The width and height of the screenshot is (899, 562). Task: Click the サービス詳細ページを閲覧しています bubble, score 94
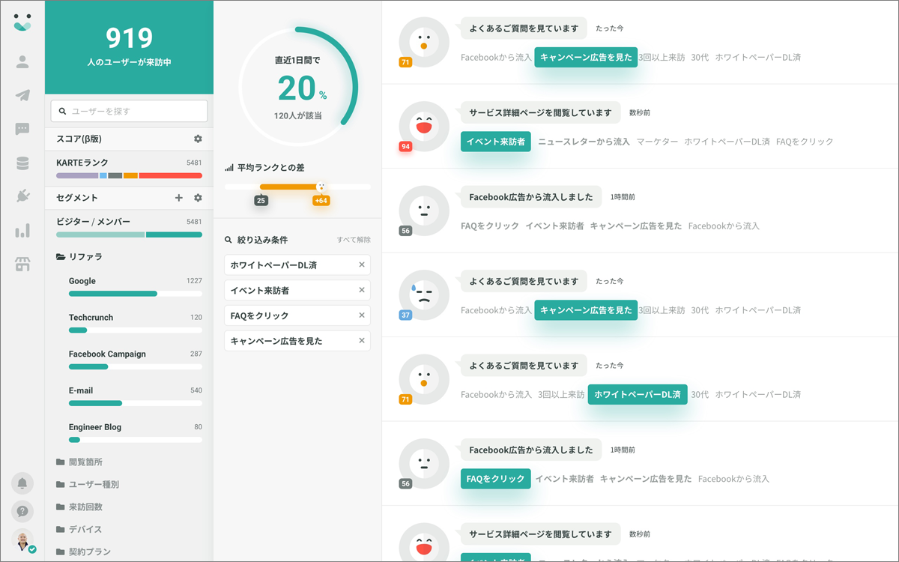[540, 112]
